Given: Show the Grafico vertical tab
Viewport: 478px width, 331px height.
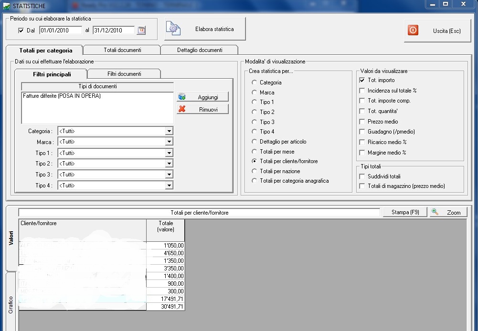Looking at the screenshot, I should pos(11,304).
